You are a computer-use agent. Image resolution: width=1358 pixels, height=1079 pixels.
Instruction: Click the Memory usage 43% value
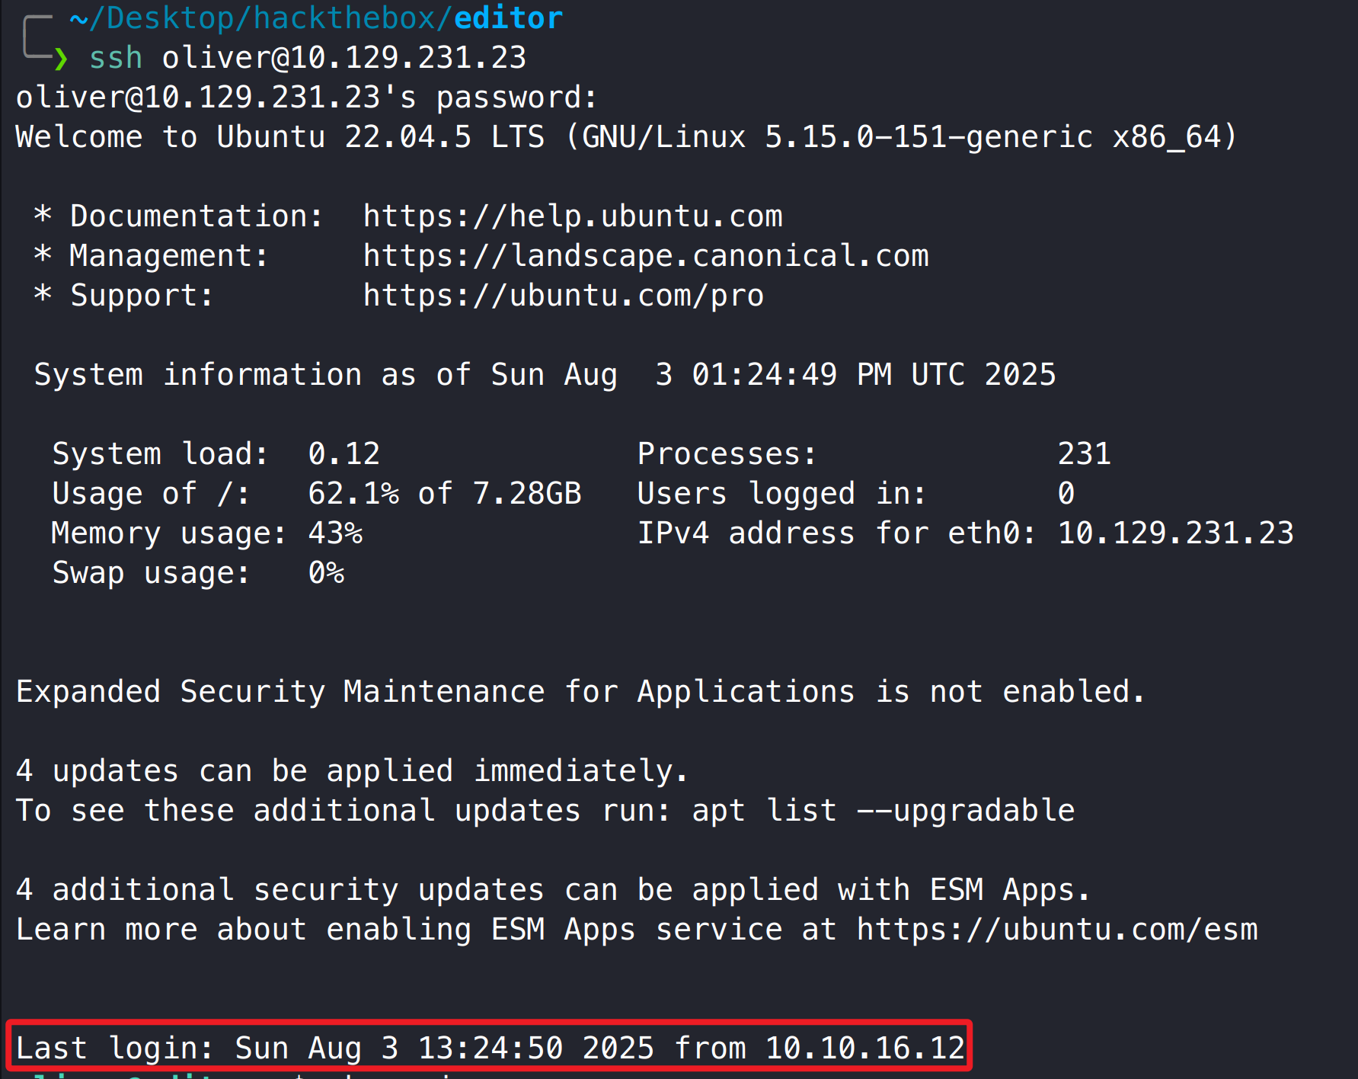(x=335, y=533)
